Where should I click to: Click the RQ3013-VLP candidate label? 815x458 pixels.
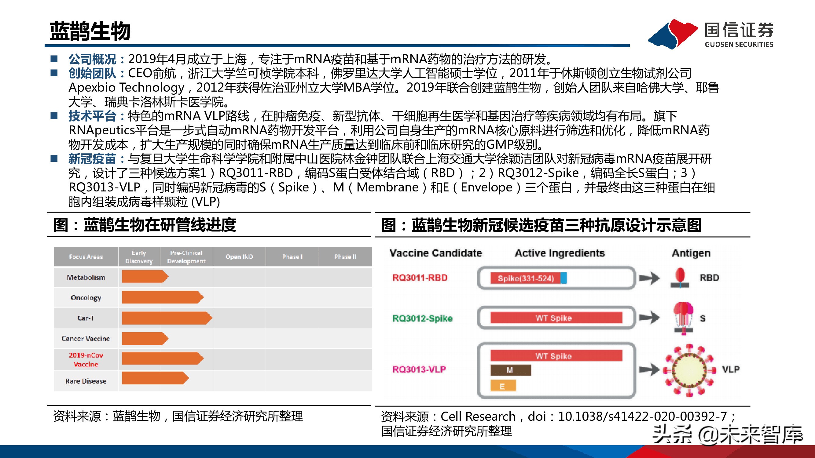[x=419, y=369]
